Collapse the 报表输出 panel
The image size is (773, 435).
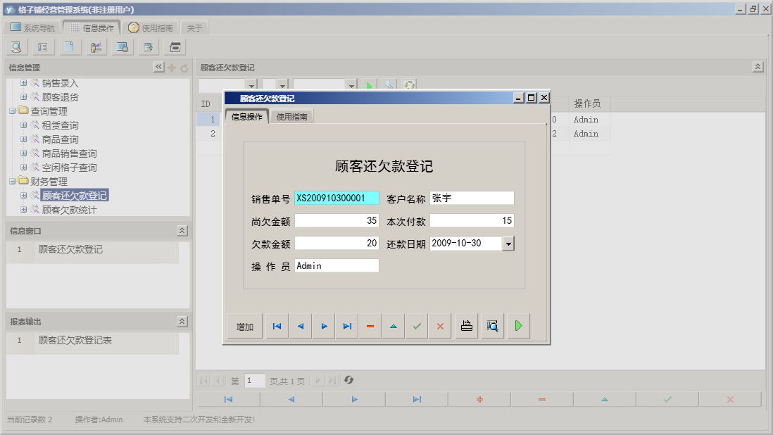pyautogui.click(x=182, y=321)
